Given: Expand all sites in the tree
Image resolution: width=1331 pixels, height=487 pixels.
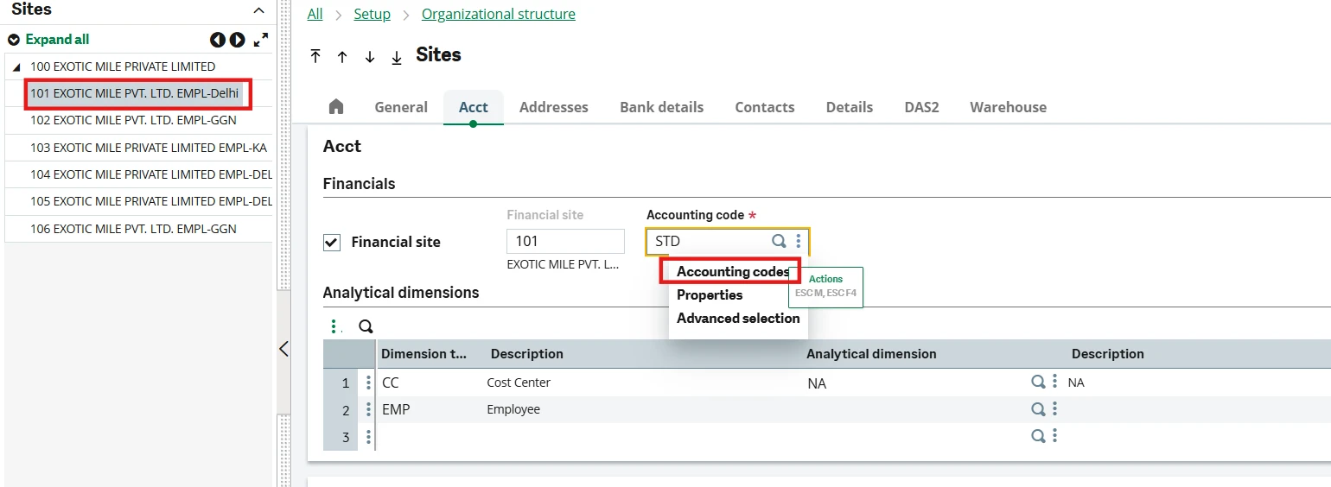Looking at the screenshot, I should [49, 40].
